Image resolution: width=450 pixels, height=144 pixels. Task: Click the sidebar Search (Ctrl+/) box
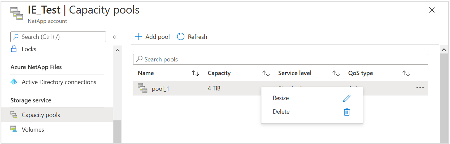point(58,37)
